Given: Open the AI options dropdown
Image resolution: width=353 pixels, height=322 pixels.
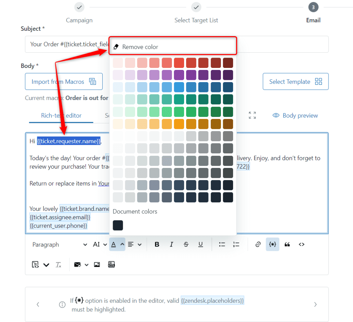Looking at the screenshot, I should [x=100, y=244].
